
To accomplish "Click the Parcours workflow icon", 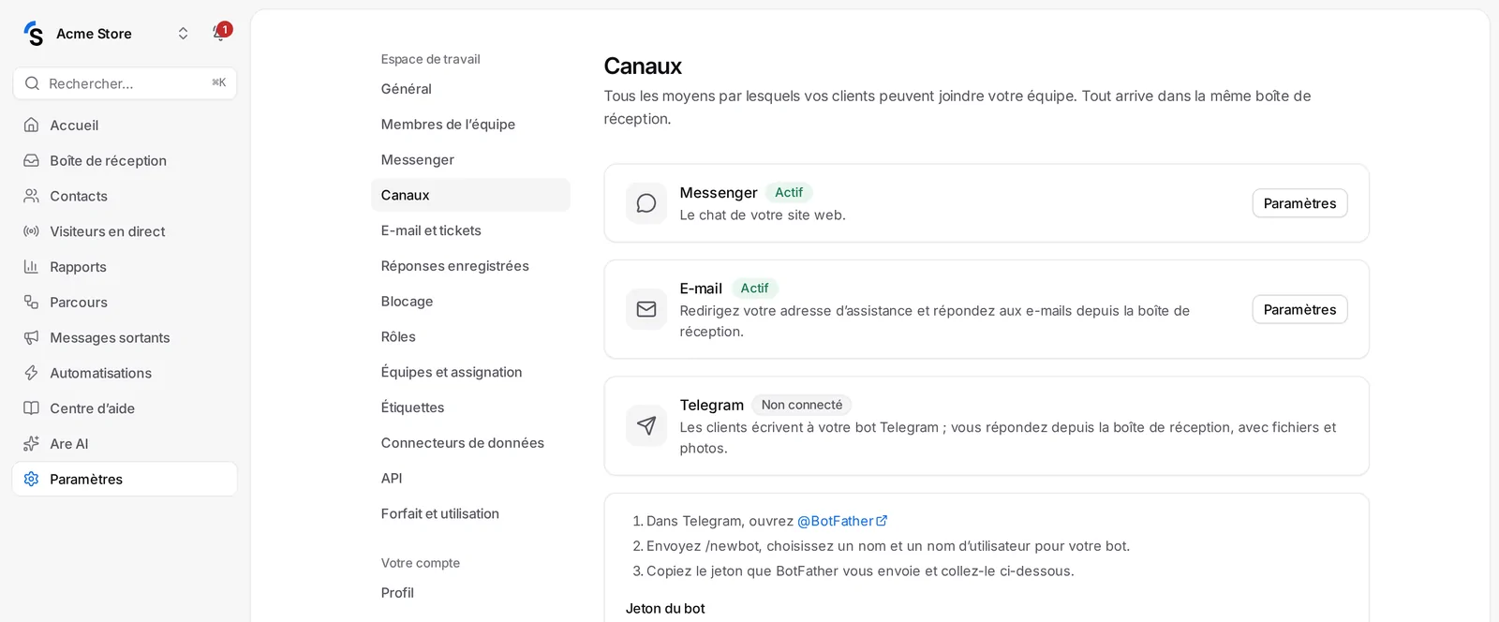I will pyautogui.click(x=31, y=302).
